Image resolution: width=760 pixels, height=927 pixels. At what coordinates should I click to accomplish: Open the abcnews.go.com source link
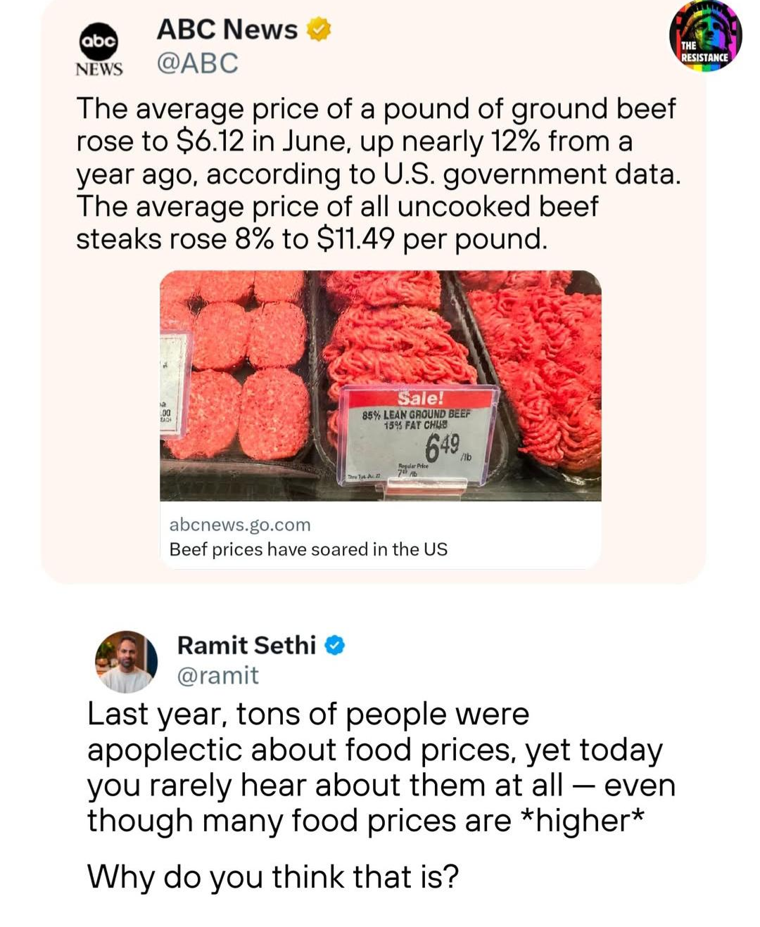240,525
